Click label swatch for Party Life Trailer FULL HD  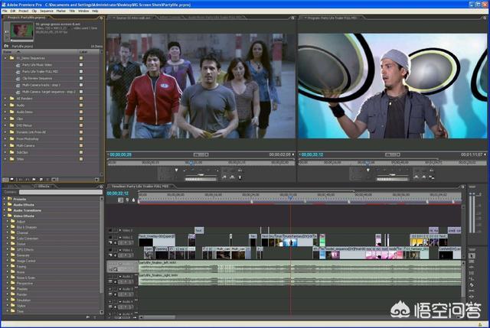[81, 71]
